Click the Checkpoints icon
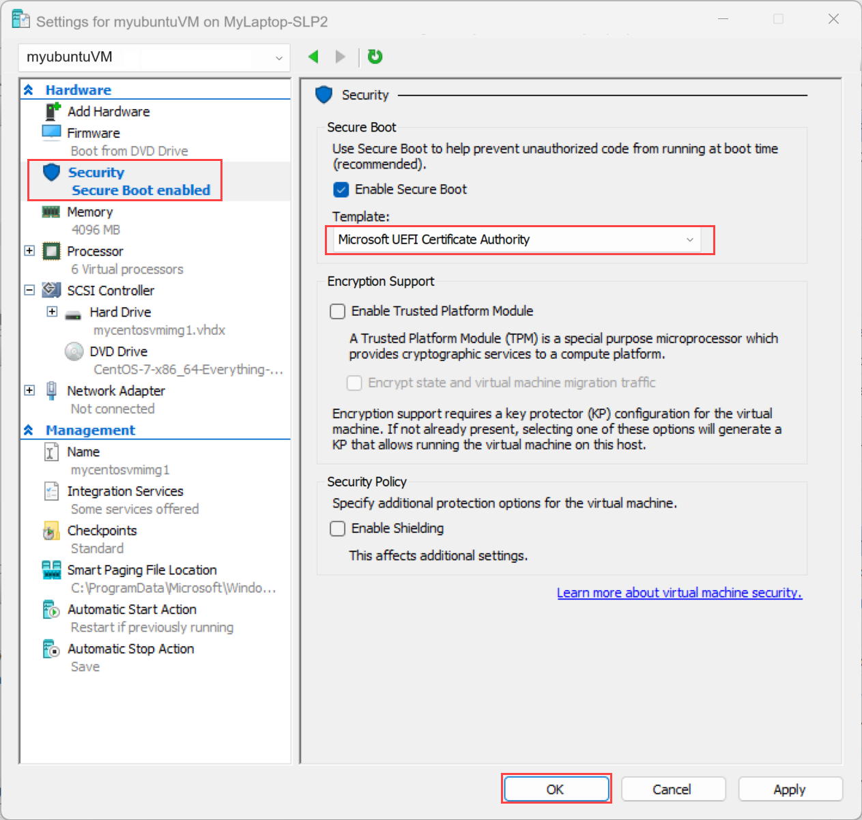The height and width of the screenshot is (820, 862). click(x=51, y=530)
